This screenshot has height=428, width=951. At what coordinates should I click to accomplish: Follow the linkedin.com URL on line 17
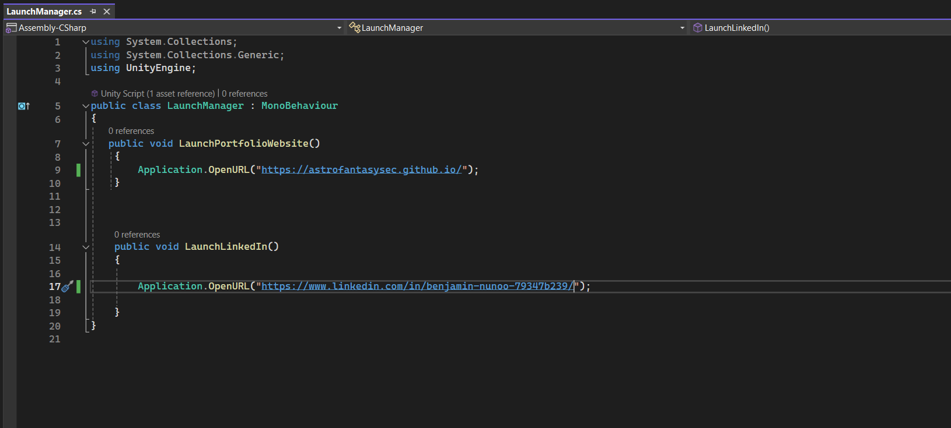click(x=417, y=286)
